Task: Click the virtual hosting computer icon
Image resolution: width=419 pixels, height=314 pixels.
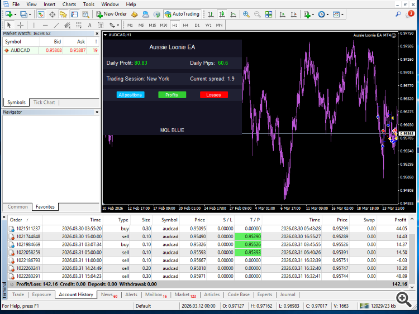Action: pyautogui.click(x=146, y=14)
